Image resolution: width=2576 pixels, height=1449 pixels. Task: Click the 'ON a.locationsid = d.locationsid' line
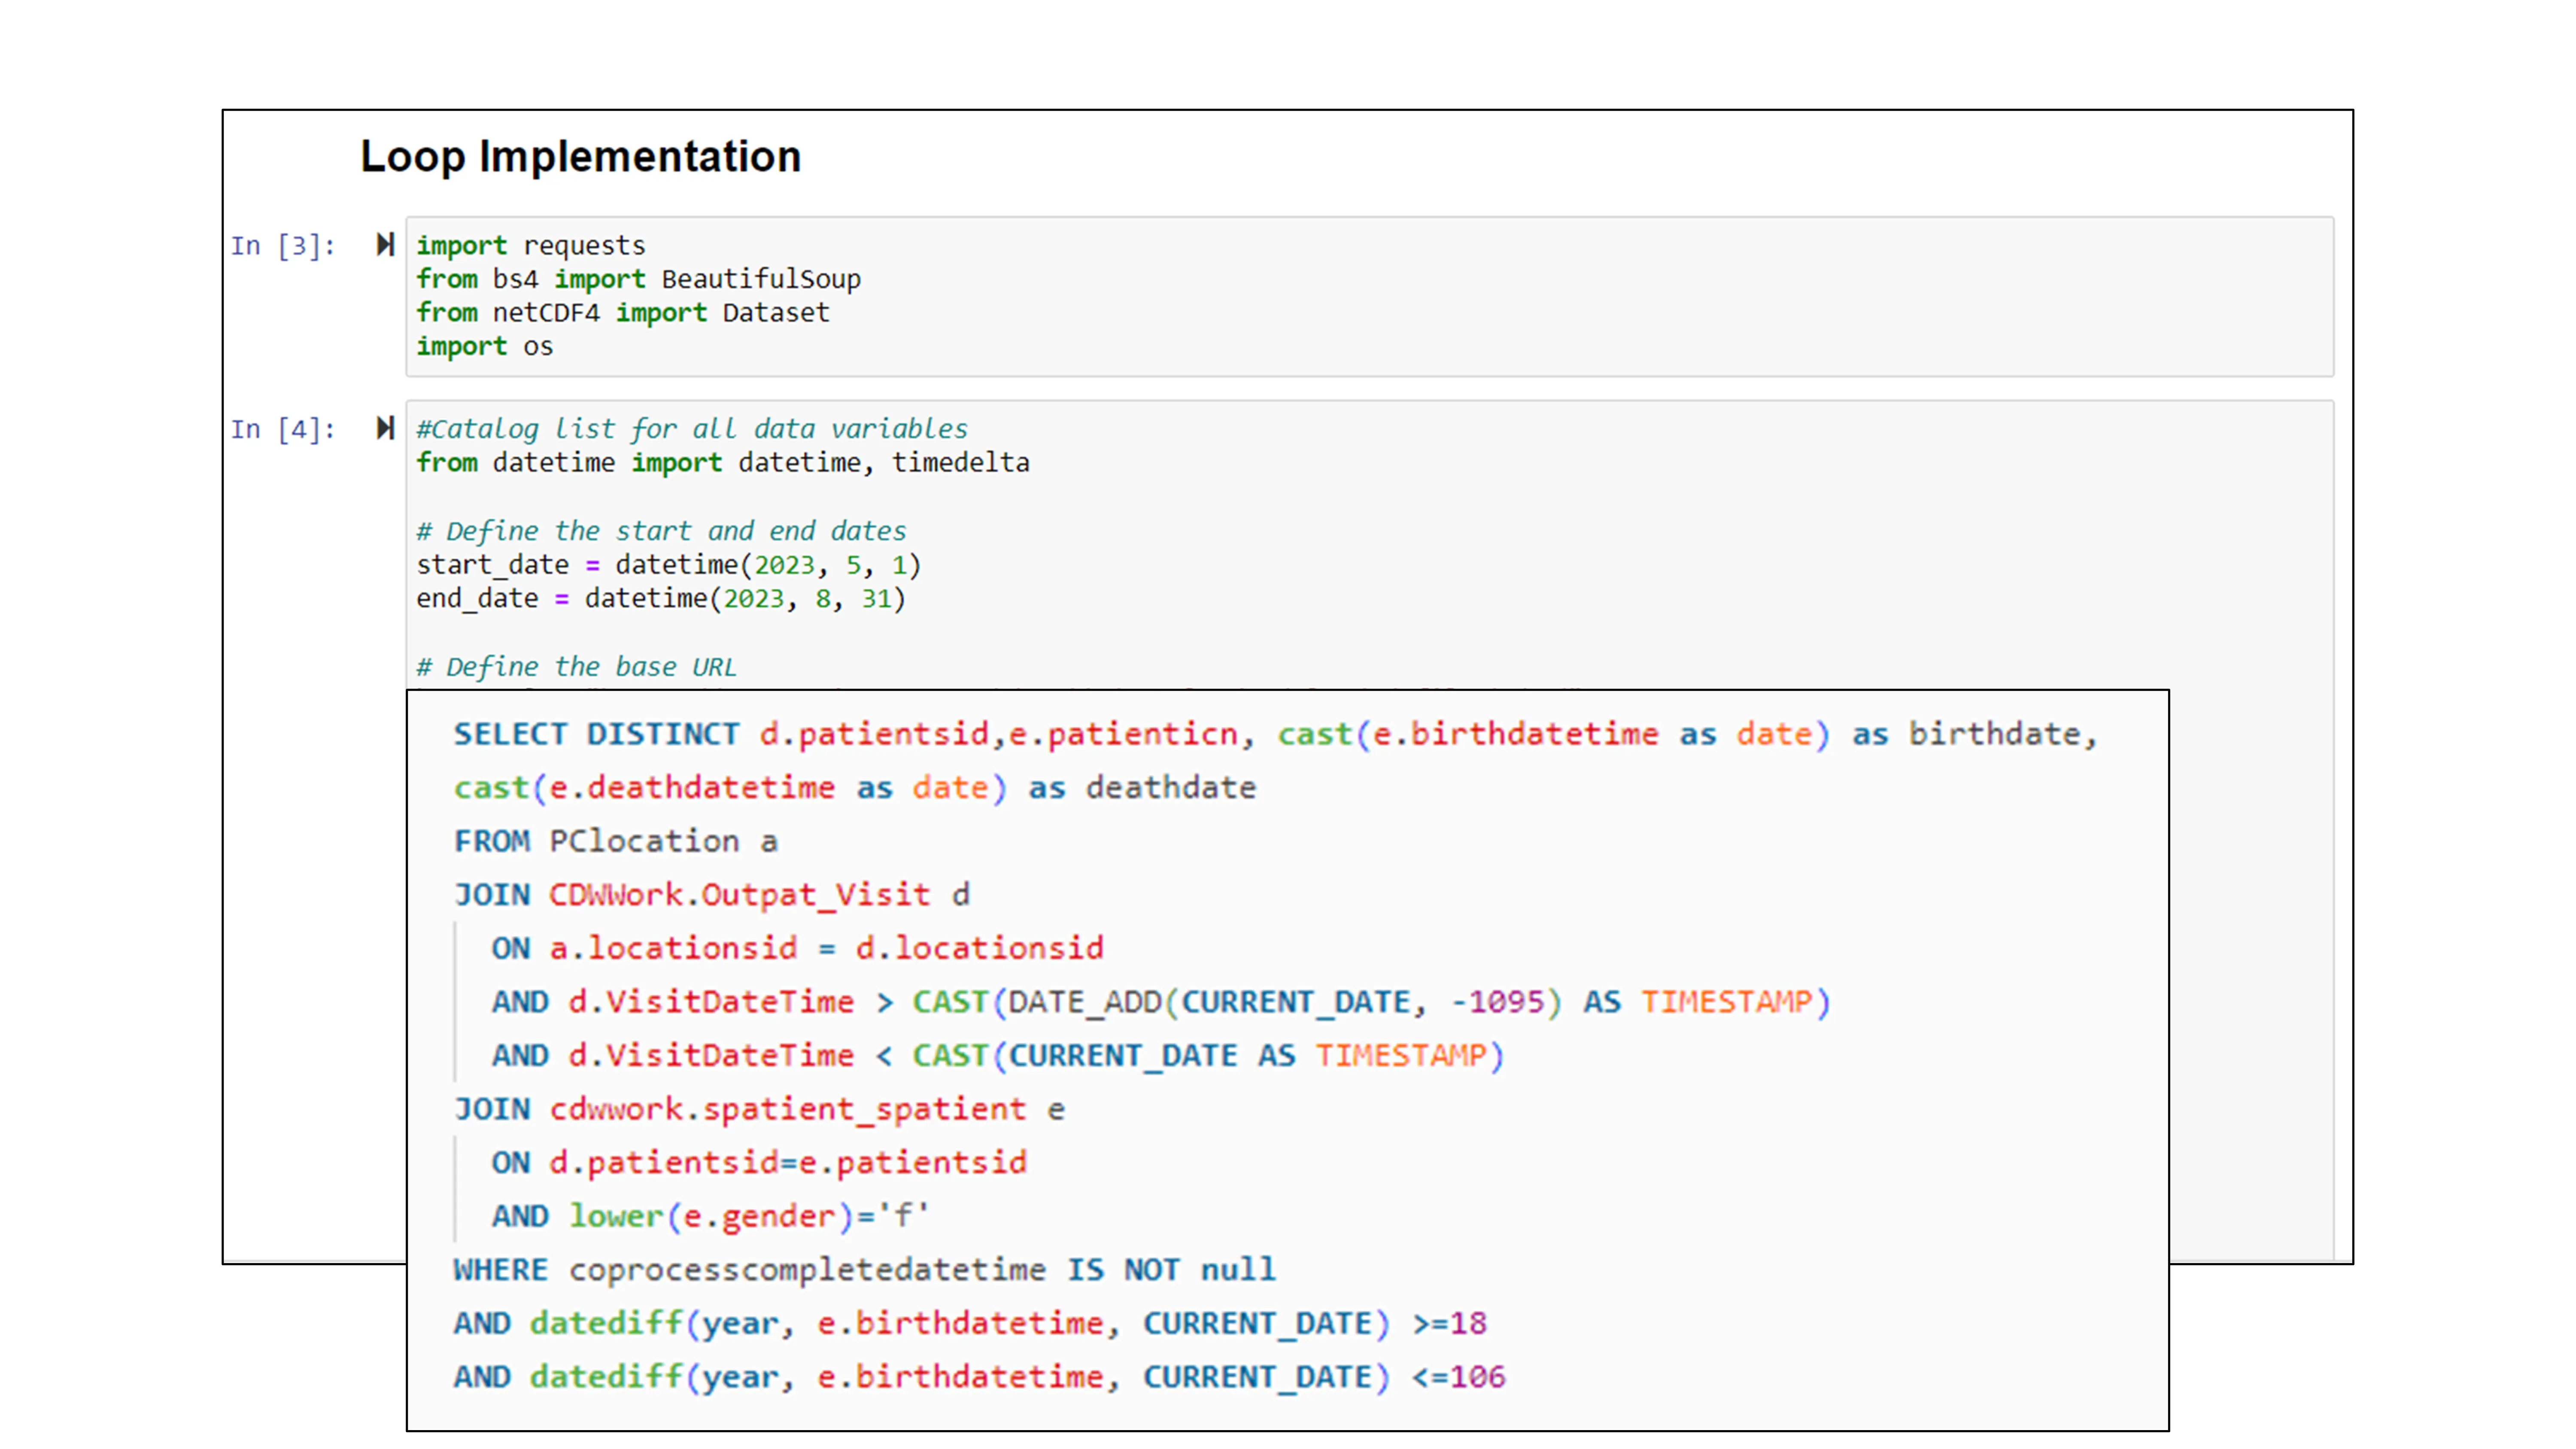click(x=797, y=948)
